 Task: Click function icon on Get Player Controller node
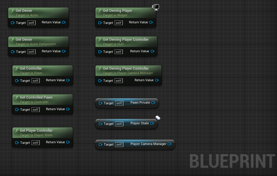point(17,131)
